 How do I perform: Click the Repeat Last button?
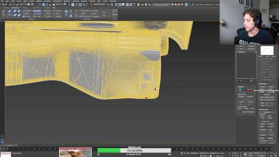click(x=267, y=113)
